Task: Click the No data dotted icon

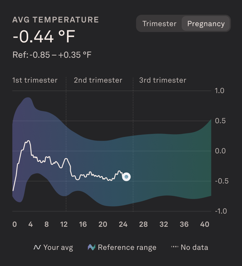Action: (174, 247)
